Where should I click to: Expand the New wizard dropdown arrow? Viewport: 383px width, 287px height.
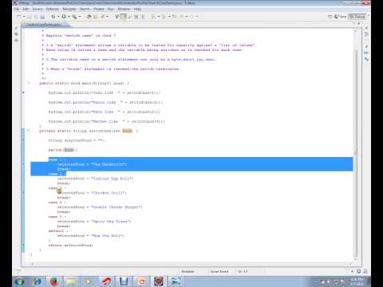[24, 17]
